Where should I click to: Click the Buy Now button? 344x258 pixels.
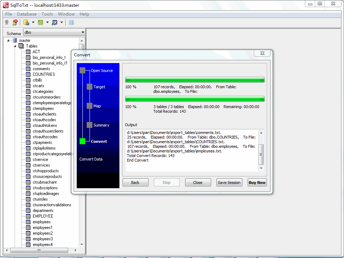point(257,183)
